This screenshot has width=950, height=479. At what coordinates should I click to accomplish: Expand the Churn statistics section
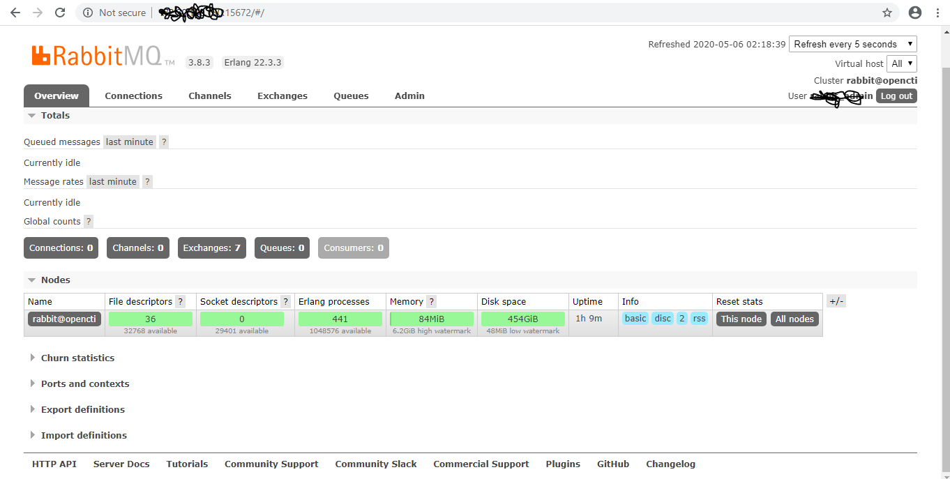(77, 358)
